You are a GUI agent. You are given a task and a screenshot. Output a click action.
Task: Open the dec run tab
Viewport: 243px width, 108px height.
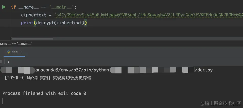[x=14, y=52]
